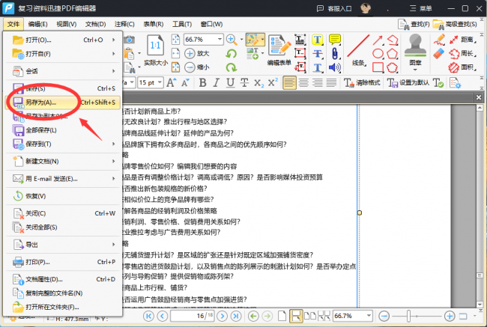Open the 客服入口 customer service link
Image resolution: width=487 pixels, height=327 pixels.
coord(334,8)
